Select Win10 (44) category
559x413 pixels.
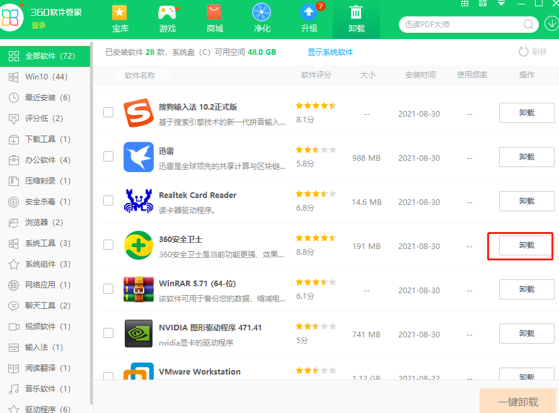(45, 77)
